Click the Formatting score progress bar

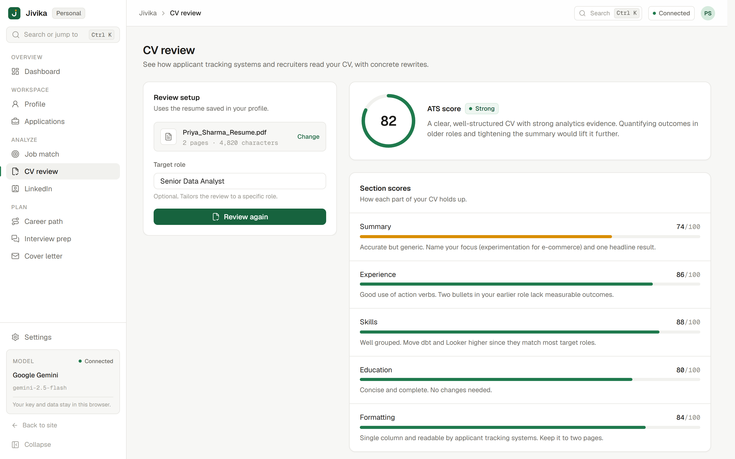coord(530,427)
